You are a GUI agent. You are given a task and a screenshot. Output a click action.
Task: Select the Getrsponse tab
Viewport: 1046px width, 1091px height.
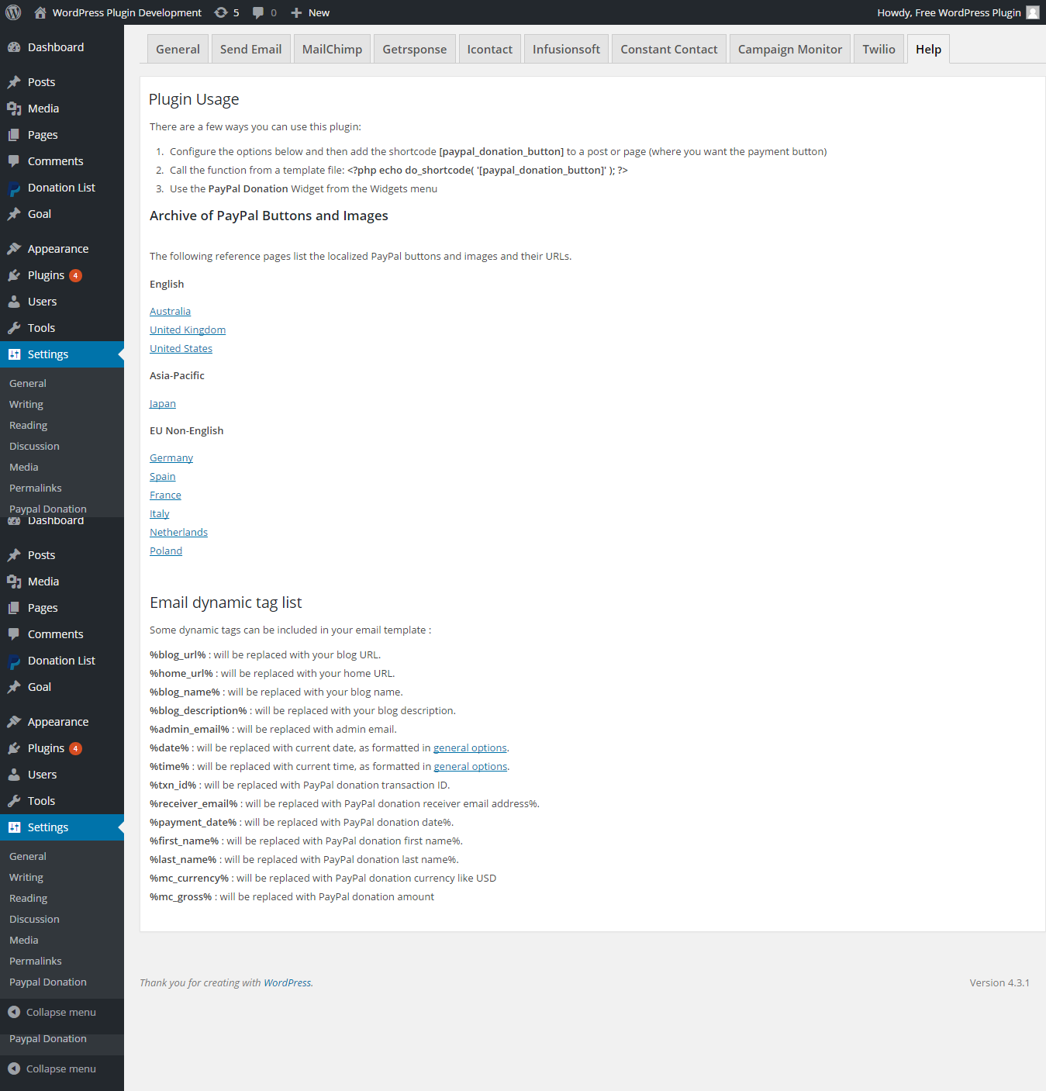click(x=415, y=49)
